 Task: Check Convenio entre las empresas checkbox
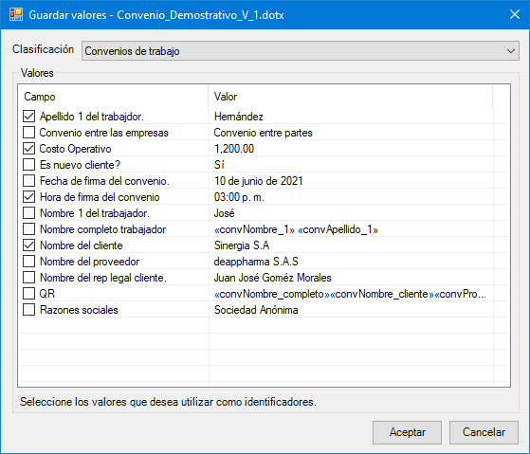(28, 133)
